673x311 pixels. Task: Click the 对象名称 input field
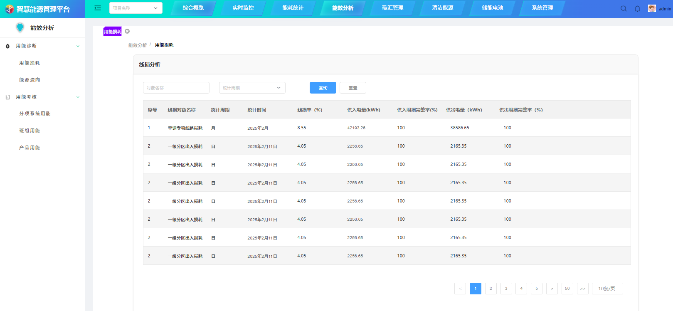(x=176, y=88)
